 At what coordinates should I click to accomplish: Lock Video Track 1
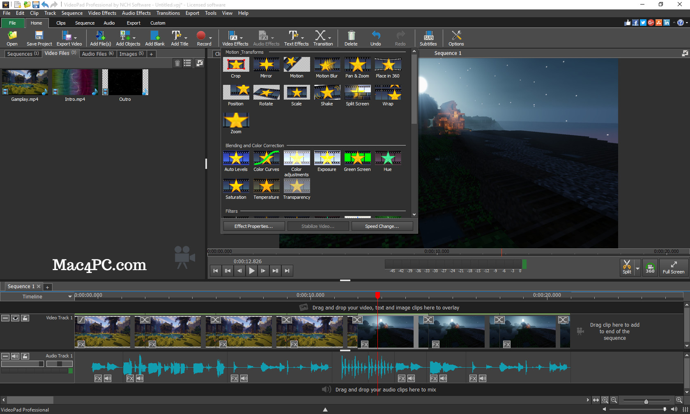(x=25, y=318)
